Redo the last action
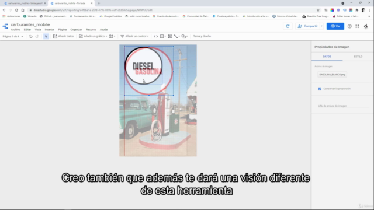Screen dimensions: 374x210 pyautogui.click(x=37, y=36)
